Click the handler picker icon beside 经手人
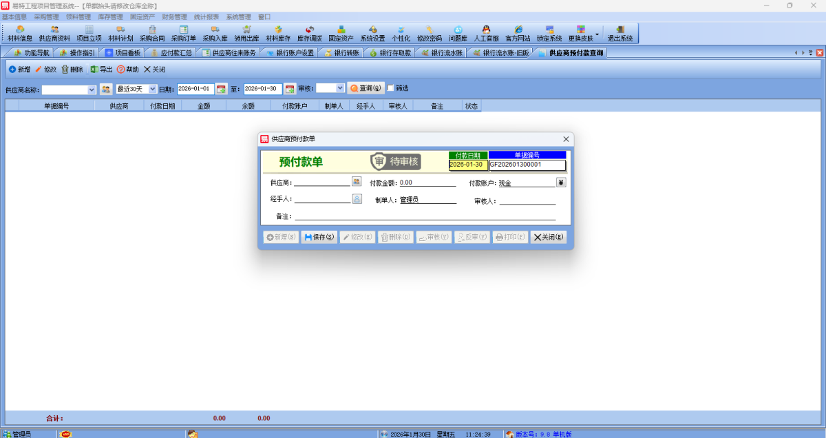Image resolution: width=826 pixels, height=438 pixels. 357,199
